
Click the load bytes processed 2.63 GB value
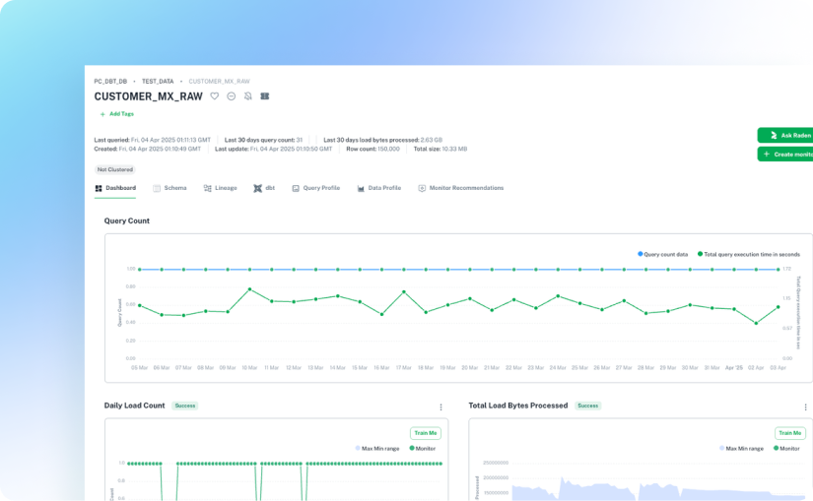pyautogui.click(x=432, y=140)
